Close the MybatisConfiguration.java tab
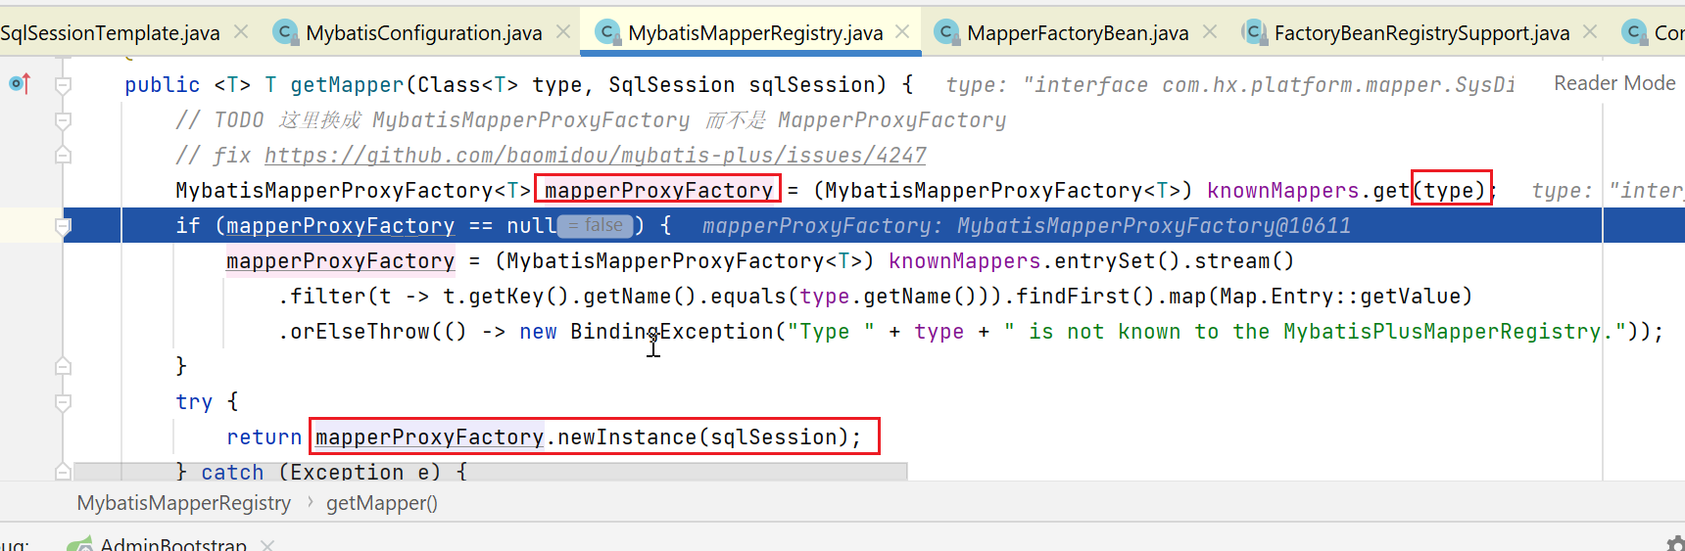This screenshot has width=1685, height=551. pyautogui.click(x=563, y=32)
